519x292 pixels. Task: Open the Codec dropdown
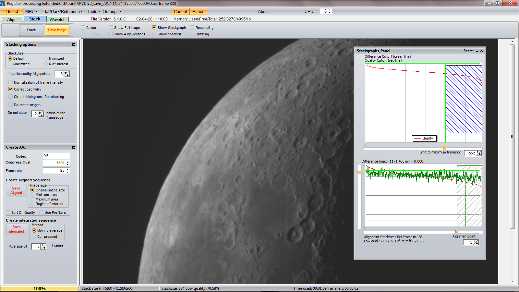[x=67, y=156]
